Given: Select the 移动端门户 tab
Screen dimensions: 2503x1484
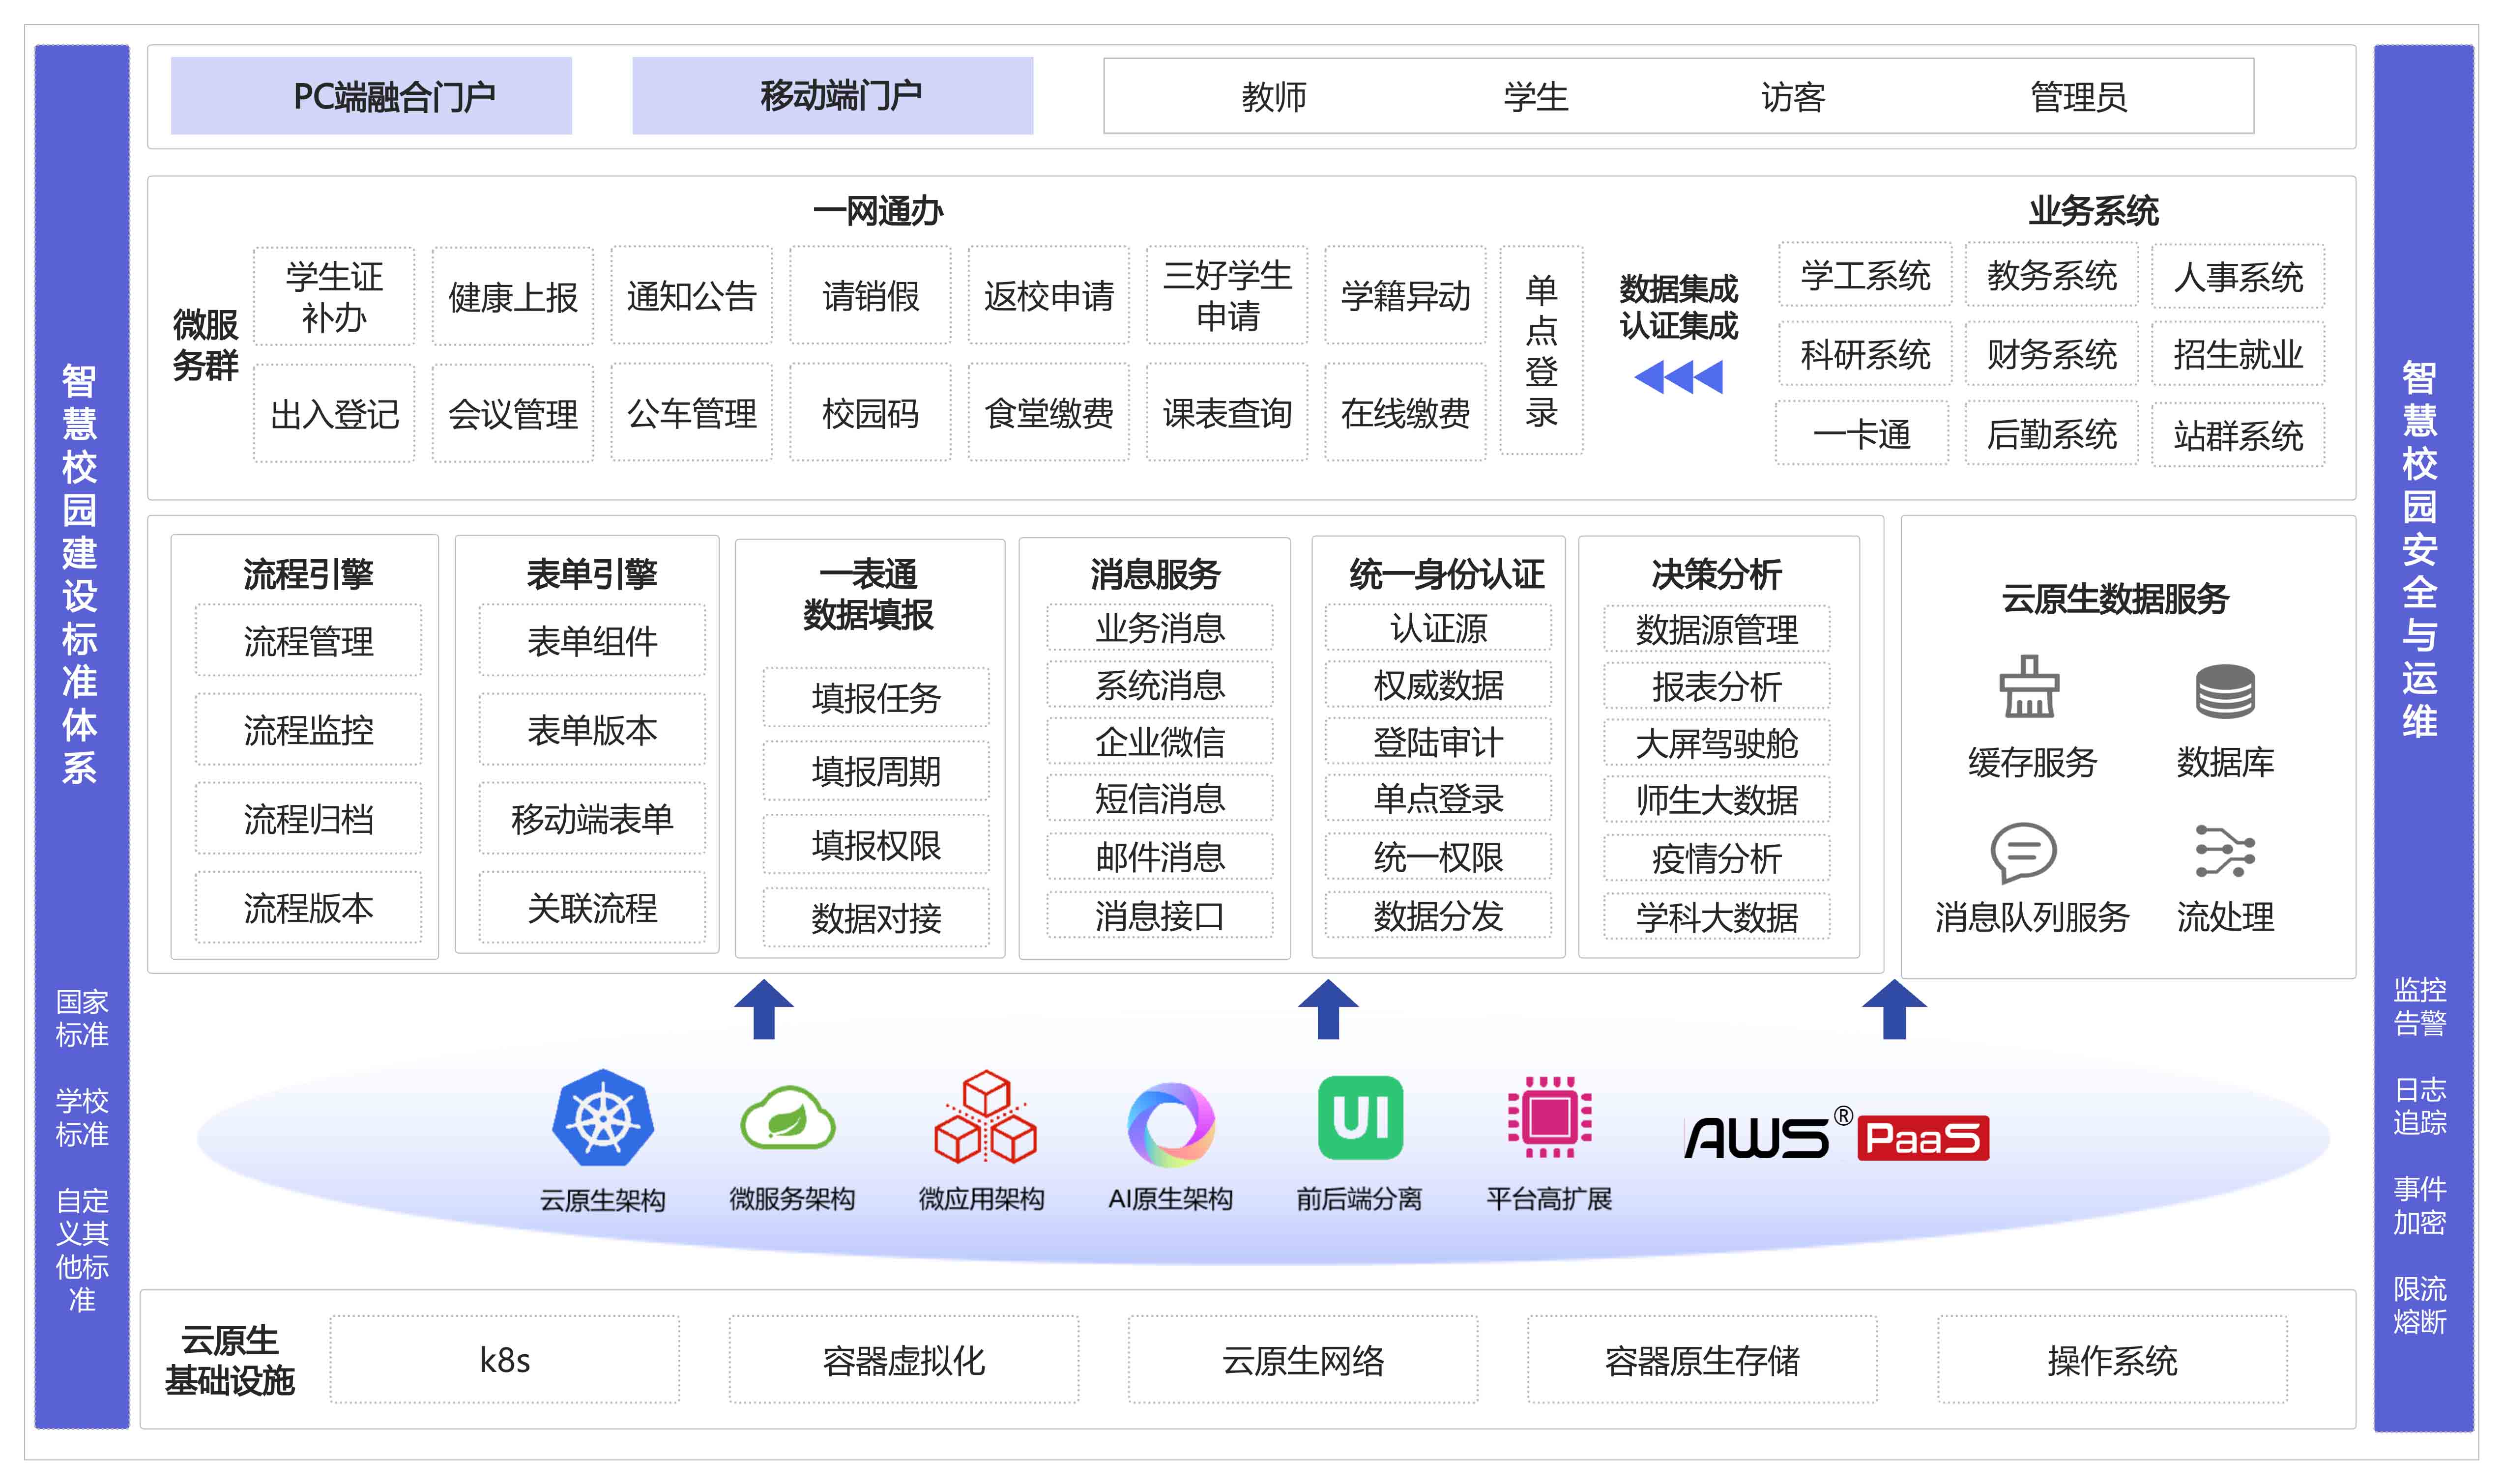Looking at the screenshot, I should (x=832, y=96).
